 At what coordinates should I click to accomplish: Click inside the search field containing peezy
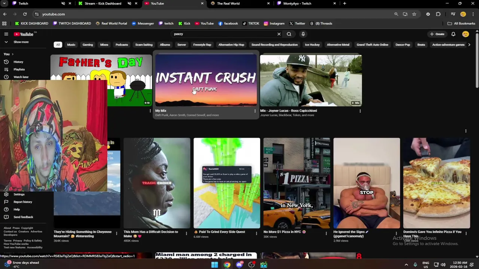pyautogui.click(x=223, y=34)
